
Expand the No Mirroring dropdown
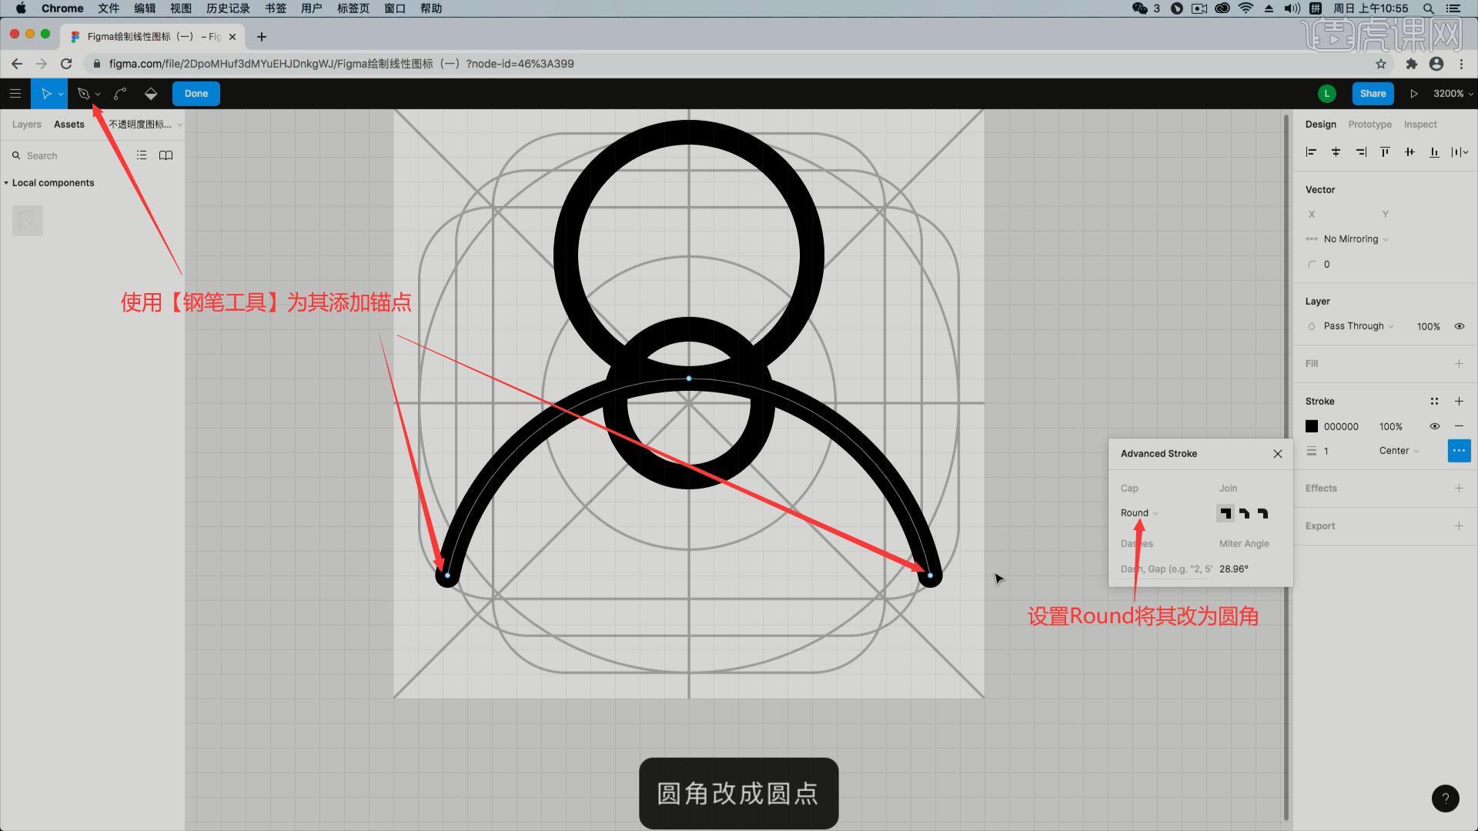(x=1355, y=239)
